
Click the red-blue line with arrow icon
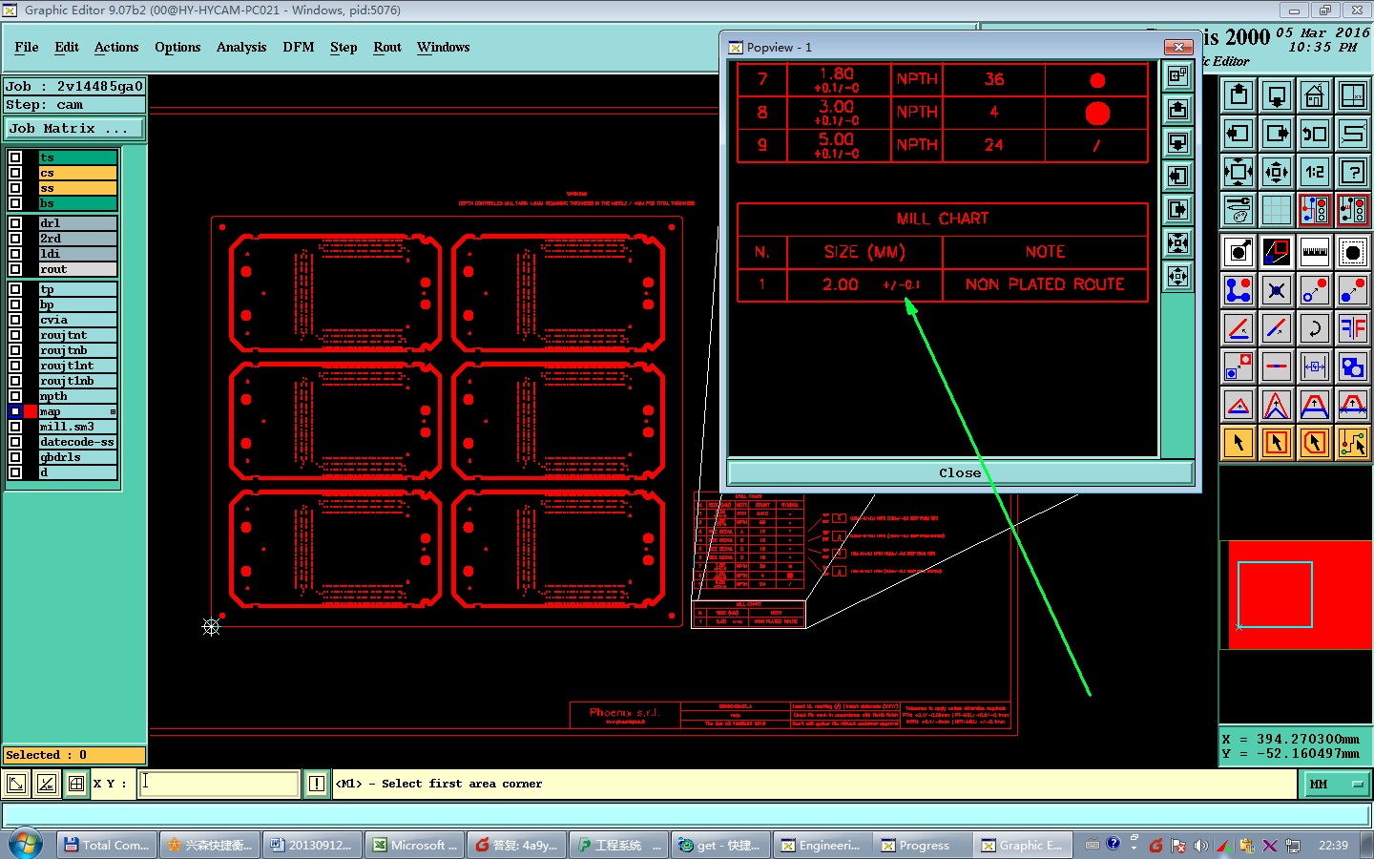(1277, 328)
